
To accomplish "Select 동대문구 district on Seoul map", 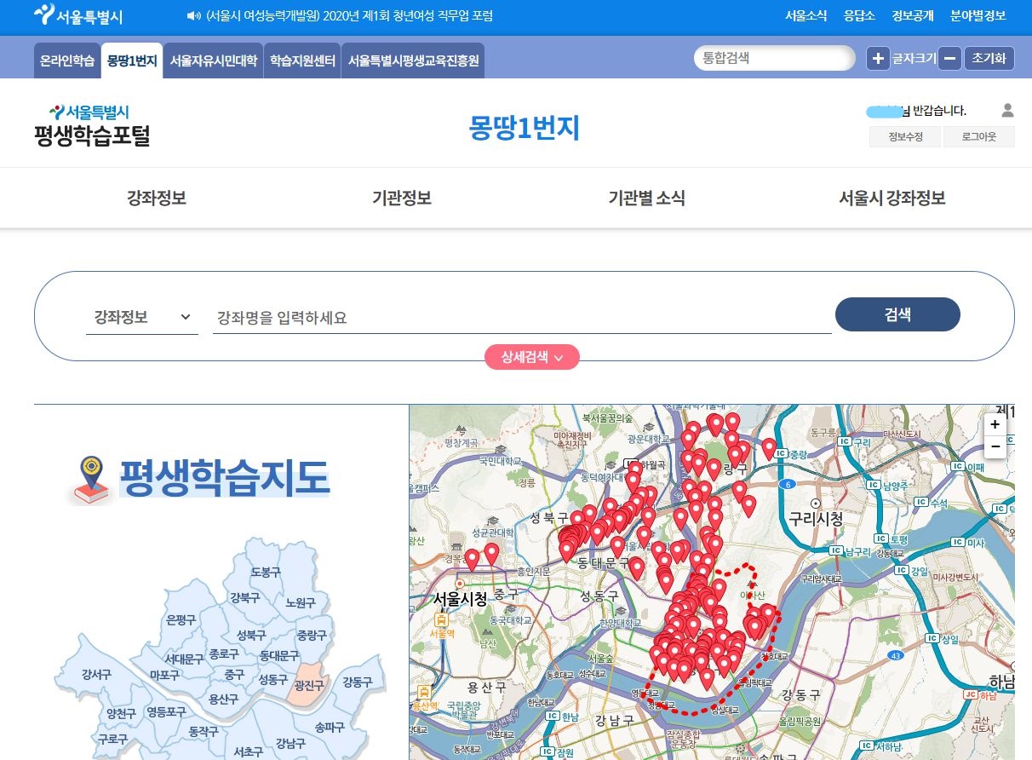I will [x=279, y=655].
